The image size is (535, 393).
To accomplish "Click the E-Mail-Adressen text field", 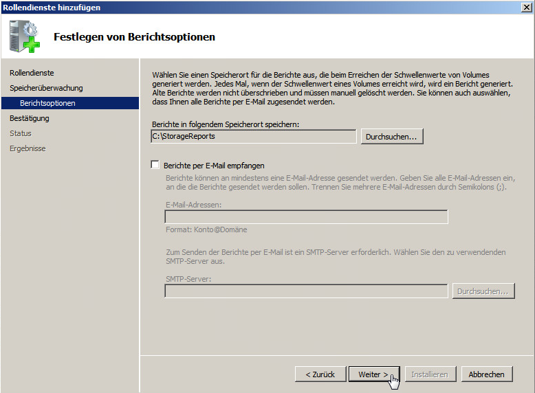I will (x=306, y=217).
